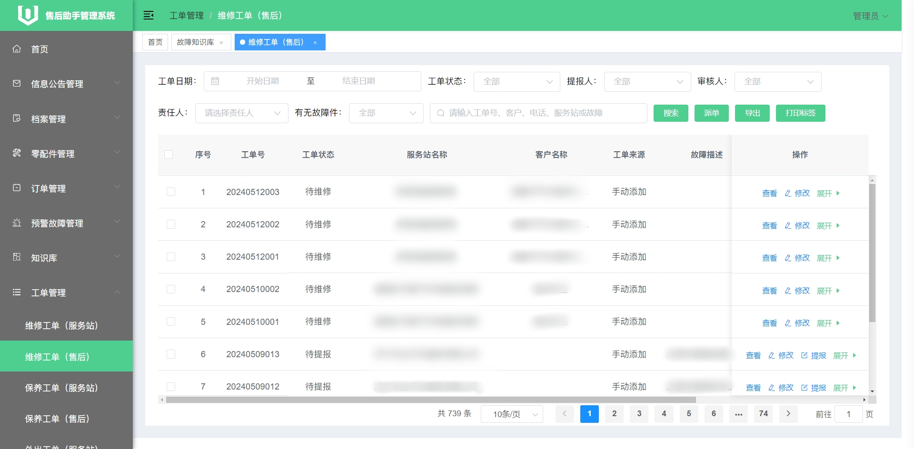Click pencil 修改 for order 20240512002
The height and width of the screenshot is (449, 914).
pos(797,225)
